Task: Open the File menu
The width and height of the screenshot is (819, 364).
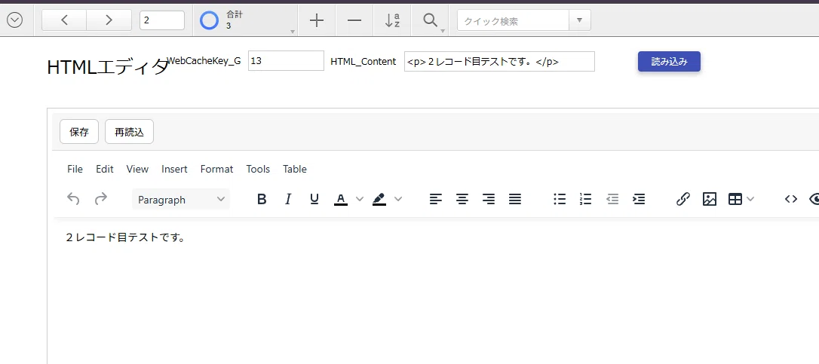Action: [75, 170]
